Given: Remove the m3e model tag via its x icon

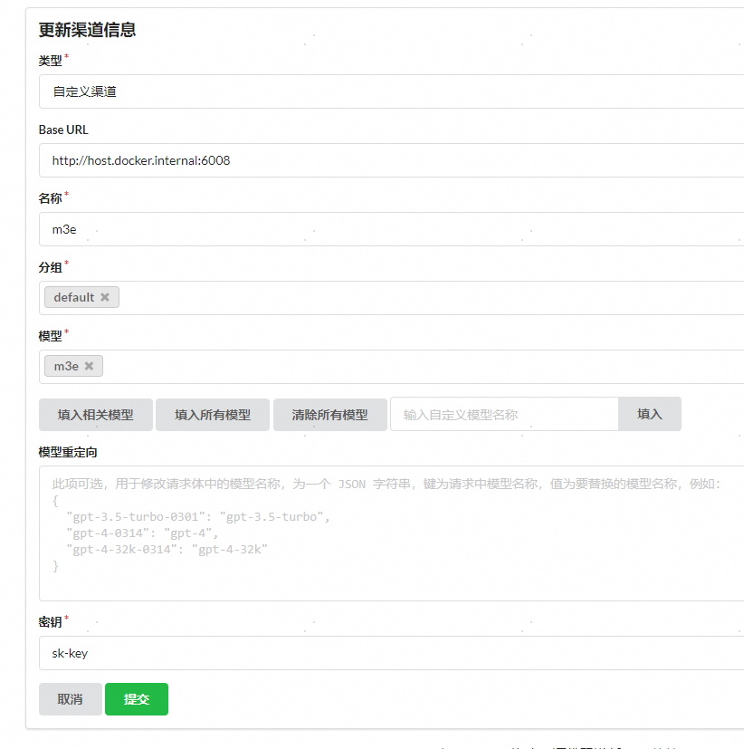Looking at the screenshot, I should (89, 366).
